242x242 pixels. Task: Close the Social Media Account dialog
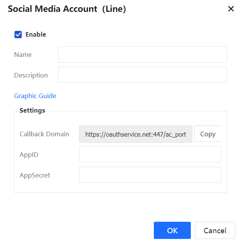tap(231, 9)
